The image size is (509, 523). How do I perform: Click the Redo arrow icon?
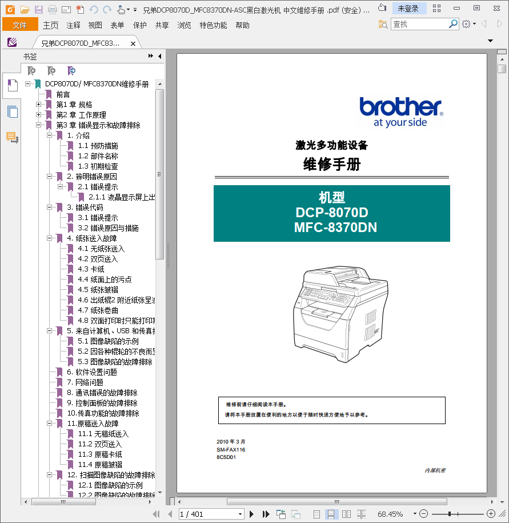[x=107, y=10]
